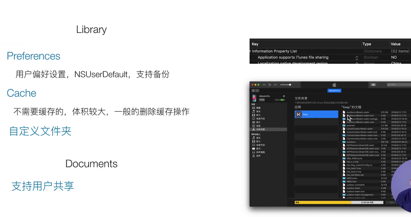Select the nbs_flag_crashInConfig.txt file
The height and width of the screenshot is (217, 411).
pos(359,165)
